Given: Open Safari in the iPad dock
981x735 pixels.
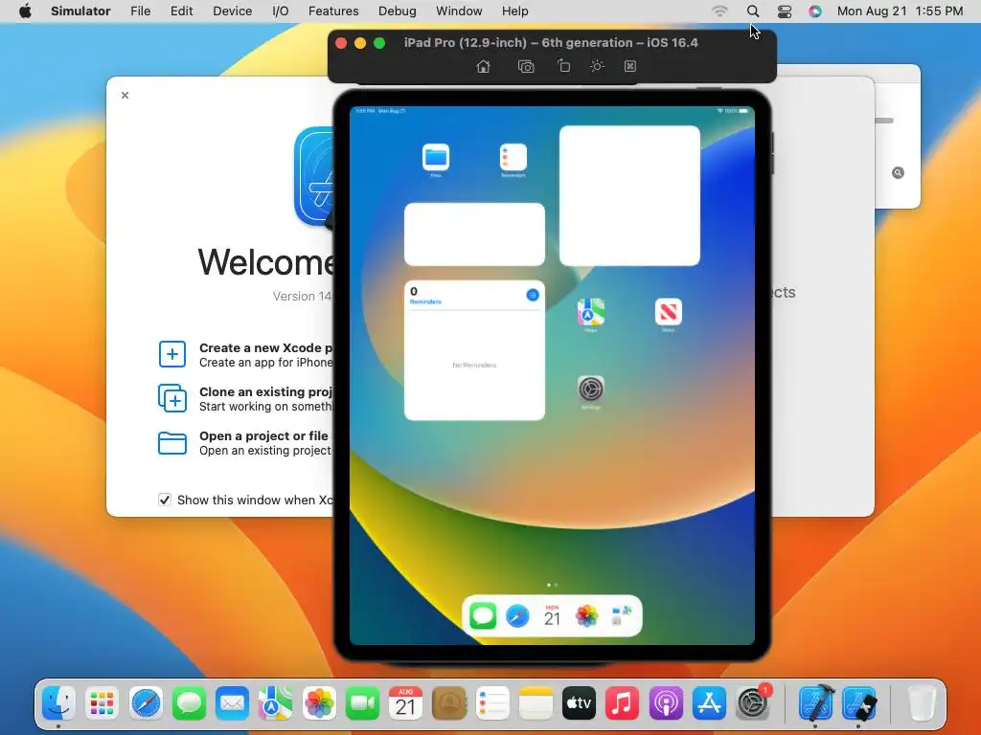Looking at the screenshot, I should point(517,616).
